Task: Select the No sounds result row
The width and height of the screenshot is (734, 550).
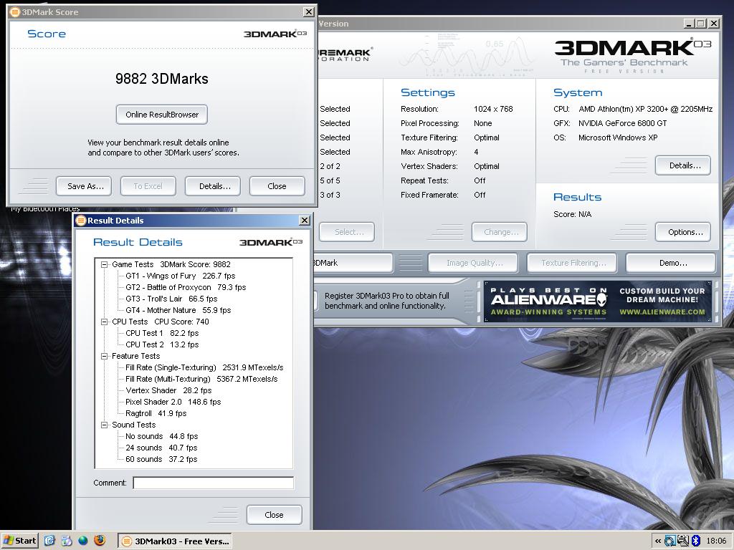Action: click(161, 436)
